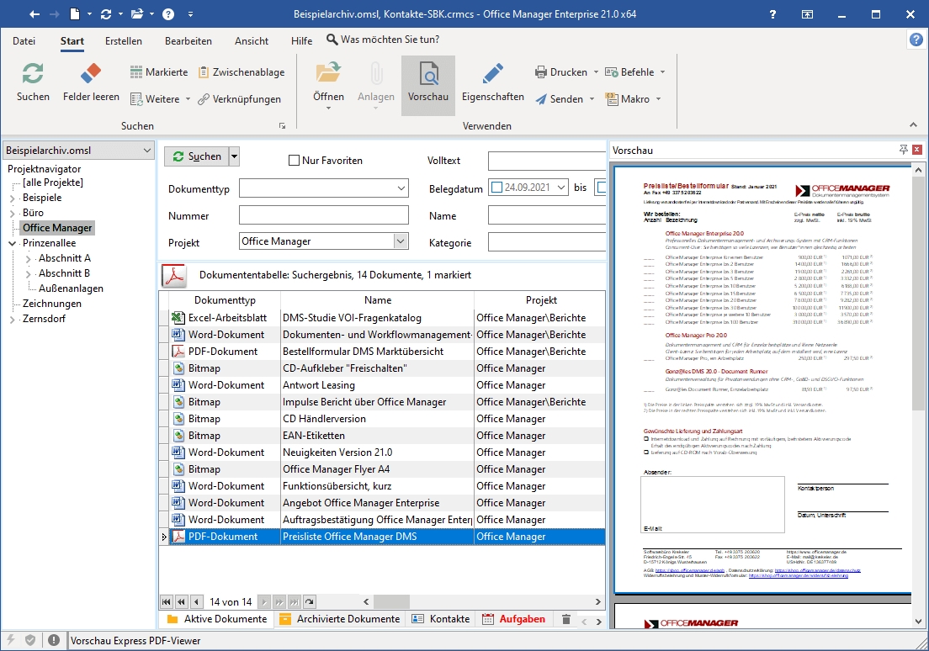The height and width of the screenshot is (651, 929).
Task: Open the help icon at top right
Action: point(916,40)
